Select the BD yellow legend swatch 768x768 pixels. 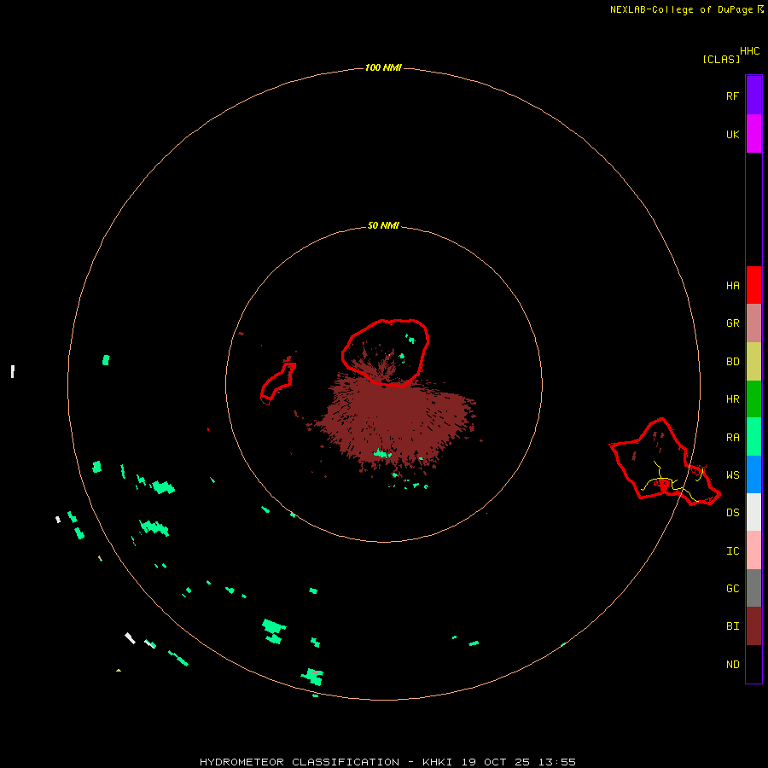(753, 362)
